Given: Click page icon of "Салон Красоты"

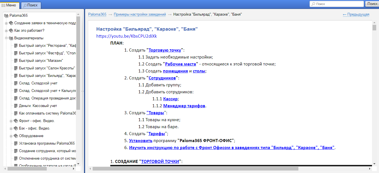Looking at the screenshot, I should pyautogui.click(x=16, y=68).
